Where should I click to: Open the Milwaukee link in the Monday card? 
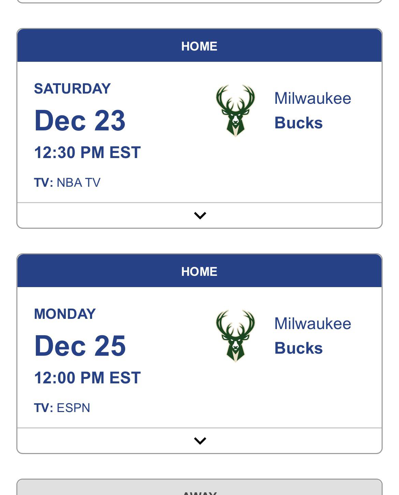(x=312, y=324)
